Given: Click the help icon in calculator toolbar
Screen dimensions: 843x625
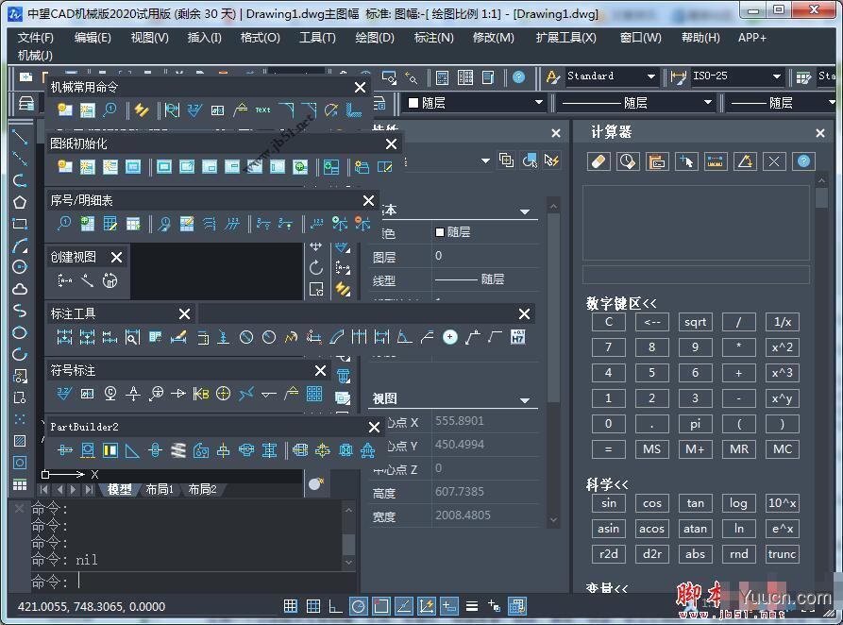Looking at the screenshot, I should tap(803, 160).
